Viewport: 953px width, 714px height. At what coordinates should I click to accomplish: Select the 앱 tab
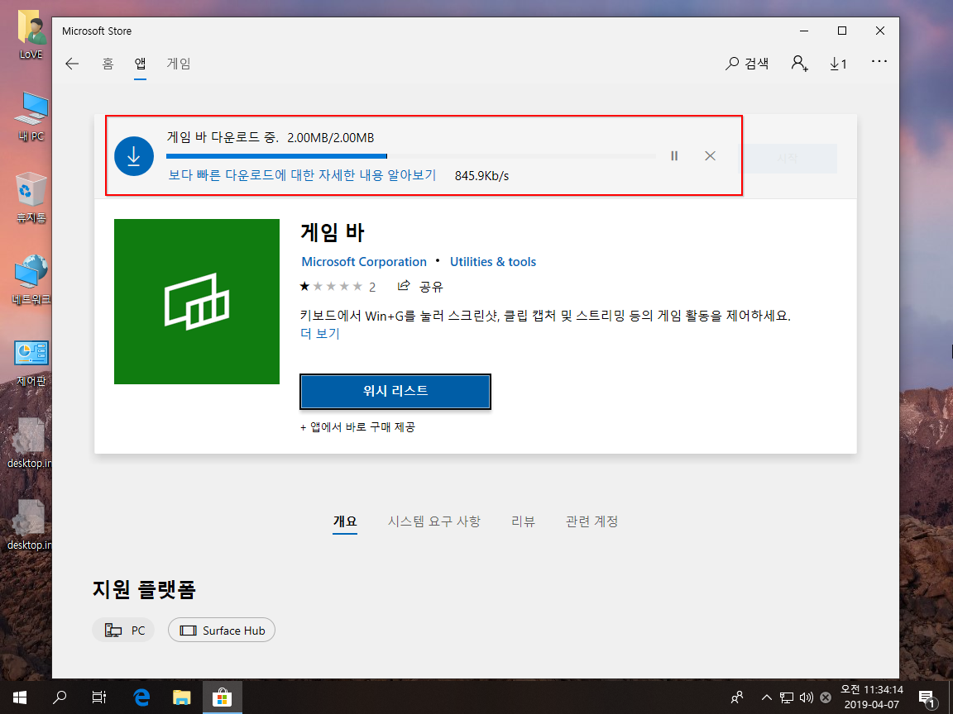[x=141, y=64]
